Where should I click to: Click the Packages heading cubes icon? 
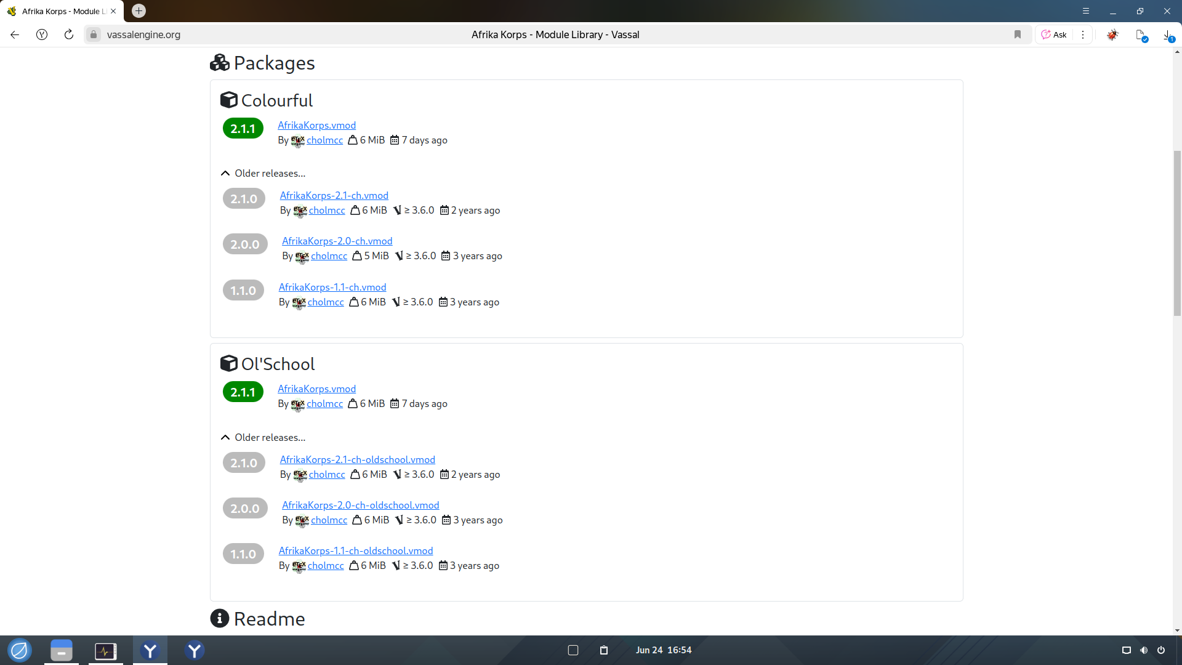pos(220,63)
